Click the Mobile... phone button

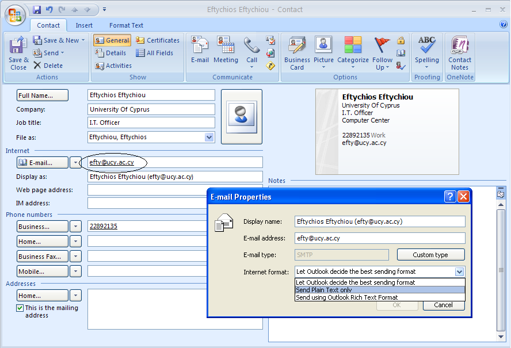tap(43, 271)
